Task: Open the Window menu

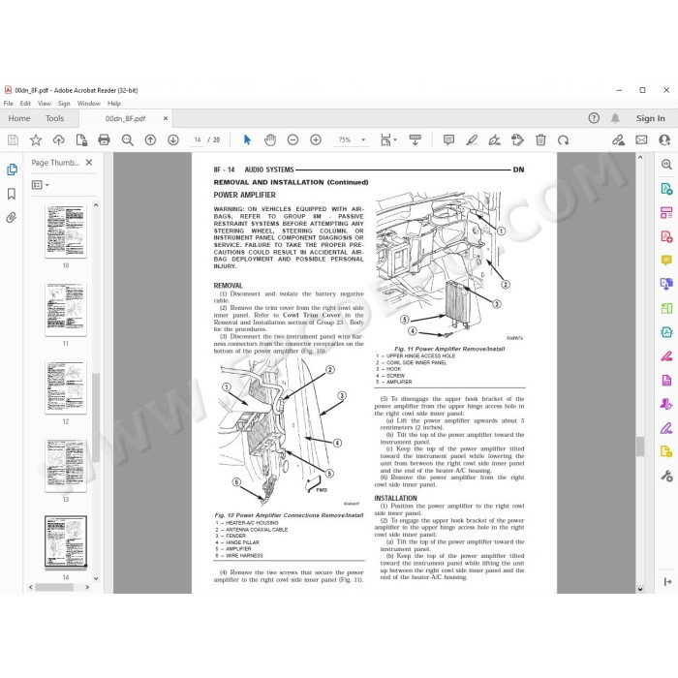Action: pyautogui.click(x=89, y=104)
